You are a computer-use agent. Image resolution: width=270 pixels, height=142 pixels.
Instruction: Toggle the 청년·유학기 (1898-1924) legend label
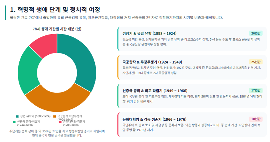(x=35, y=116)
